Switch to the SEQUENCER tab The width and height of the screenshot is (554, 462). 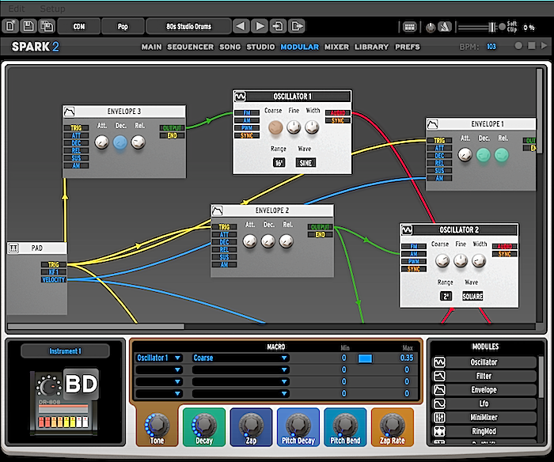tap(190, 47)
